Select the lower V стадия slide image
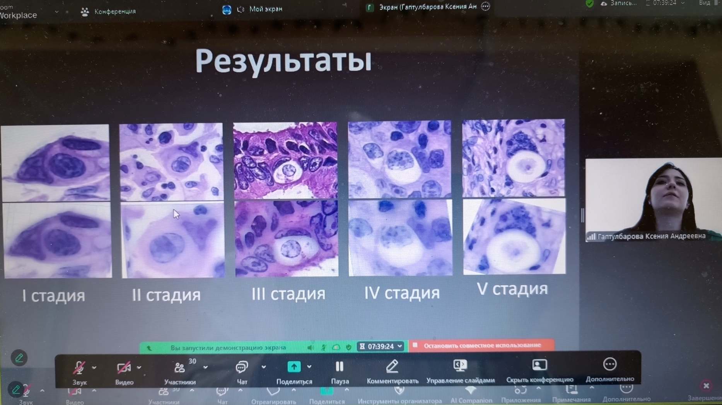Image resolution: width=722 pixels, height=405 pixels. pyautogui.click(x=514, y=236)
